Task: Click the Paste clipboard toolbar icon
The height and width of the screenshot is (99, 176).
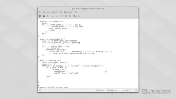Action: click(x=70, y=16)
